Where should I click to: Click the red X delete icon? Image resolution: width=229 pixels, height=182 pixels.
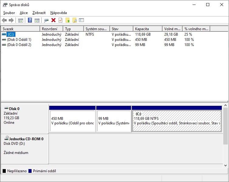coord(53,20)
